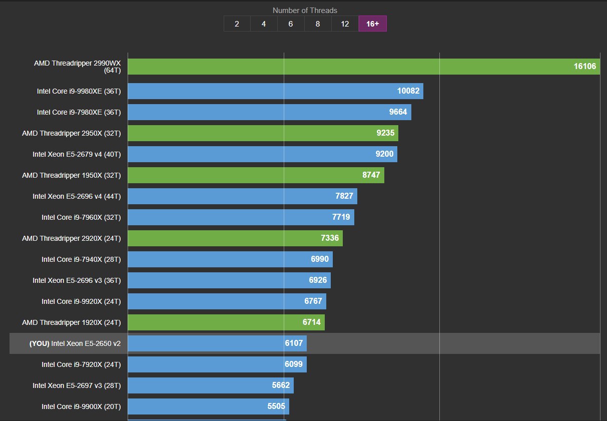607x421 pixels.
Task: Click the Intel Xeon E5-2697 v3 bar
Action: (211, 385)
